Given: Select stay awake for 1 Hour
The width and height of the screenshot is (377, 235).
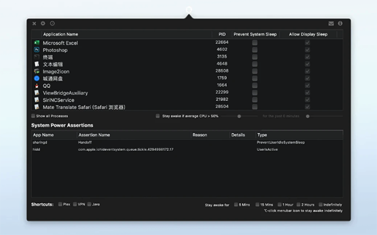Looking at the screenshot, I should pos(280,204).
